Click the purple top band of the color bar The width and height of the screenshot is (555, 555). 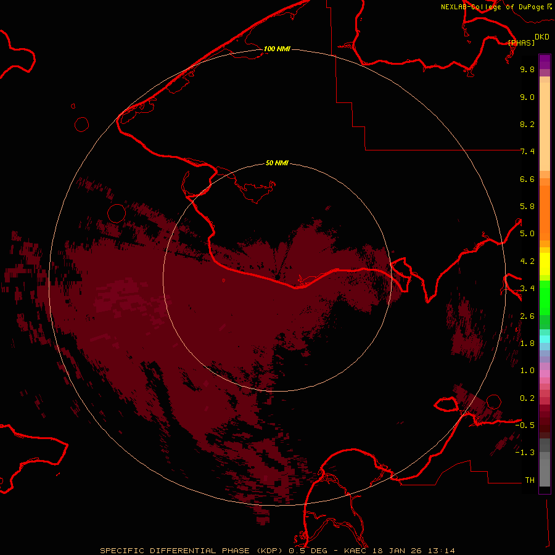[x=545, y=62]
